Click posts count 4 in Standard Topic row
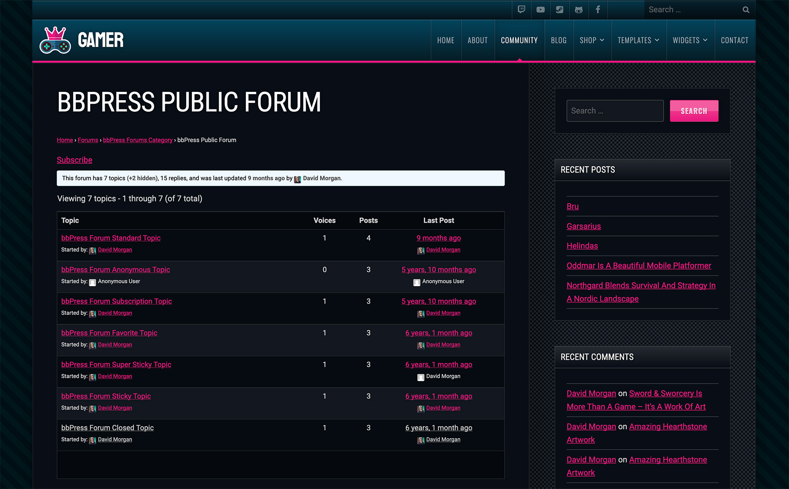Viewport: 789px width, 489px height. click(369, 238)
